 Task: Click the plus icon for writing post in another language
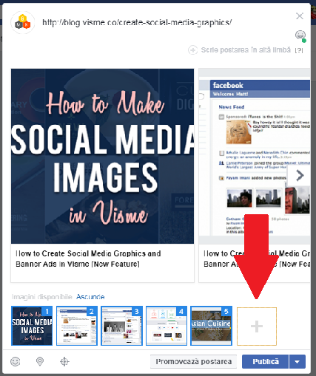pyautogui.click(x=192, y=50)
